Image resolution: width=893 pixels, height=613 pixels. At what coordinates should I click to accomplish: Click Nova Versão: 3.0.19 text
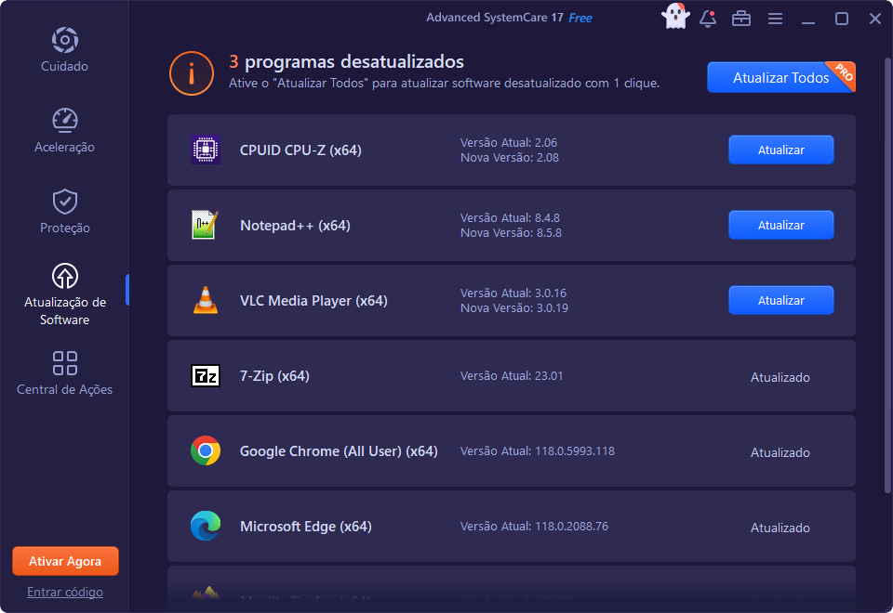tap(514, 307)
